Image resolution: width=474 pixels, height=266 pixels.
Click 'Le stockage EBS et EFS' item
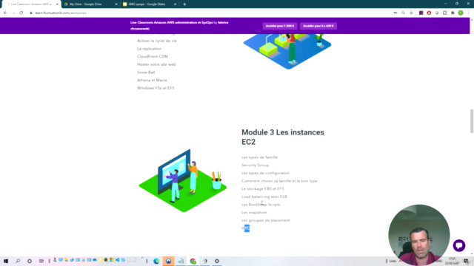coord(263,188)
